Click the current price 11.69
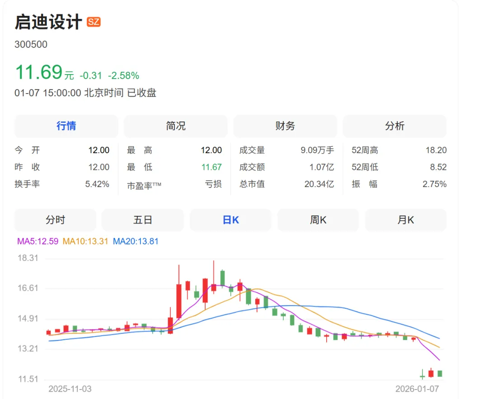This screenshot has width=488, height=399. [x=39, y=72]
